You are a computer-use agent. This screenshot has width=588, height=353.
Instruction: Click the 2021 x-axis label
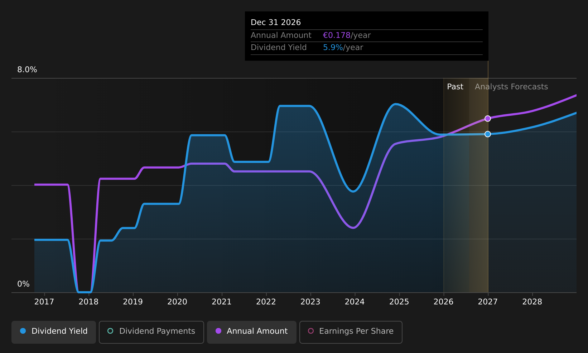(222, 302)
